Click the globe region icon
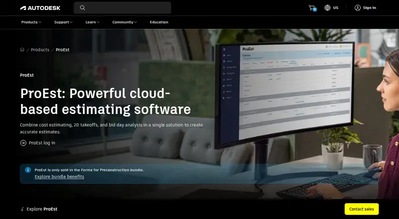The image size is (399, 219). pos(327,8)
